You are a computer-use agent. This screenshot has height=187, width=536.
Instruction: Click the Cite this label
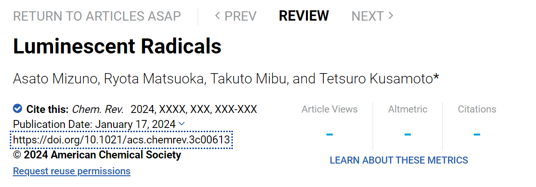pyautogui.click(x=47, y=109)
